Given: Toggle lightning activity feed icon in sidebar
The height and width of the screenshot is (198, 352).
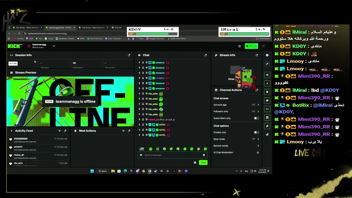Looking at the screenshot, I should click(267, 83).
